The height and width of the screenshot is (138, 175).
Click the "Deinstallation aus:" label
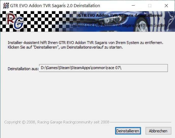point(23,69)
